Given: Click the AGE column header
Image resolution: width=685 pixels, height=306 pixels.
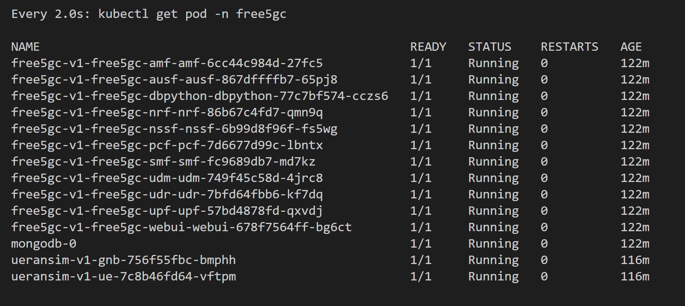Looking at the screenshot, I should [631, 47].
